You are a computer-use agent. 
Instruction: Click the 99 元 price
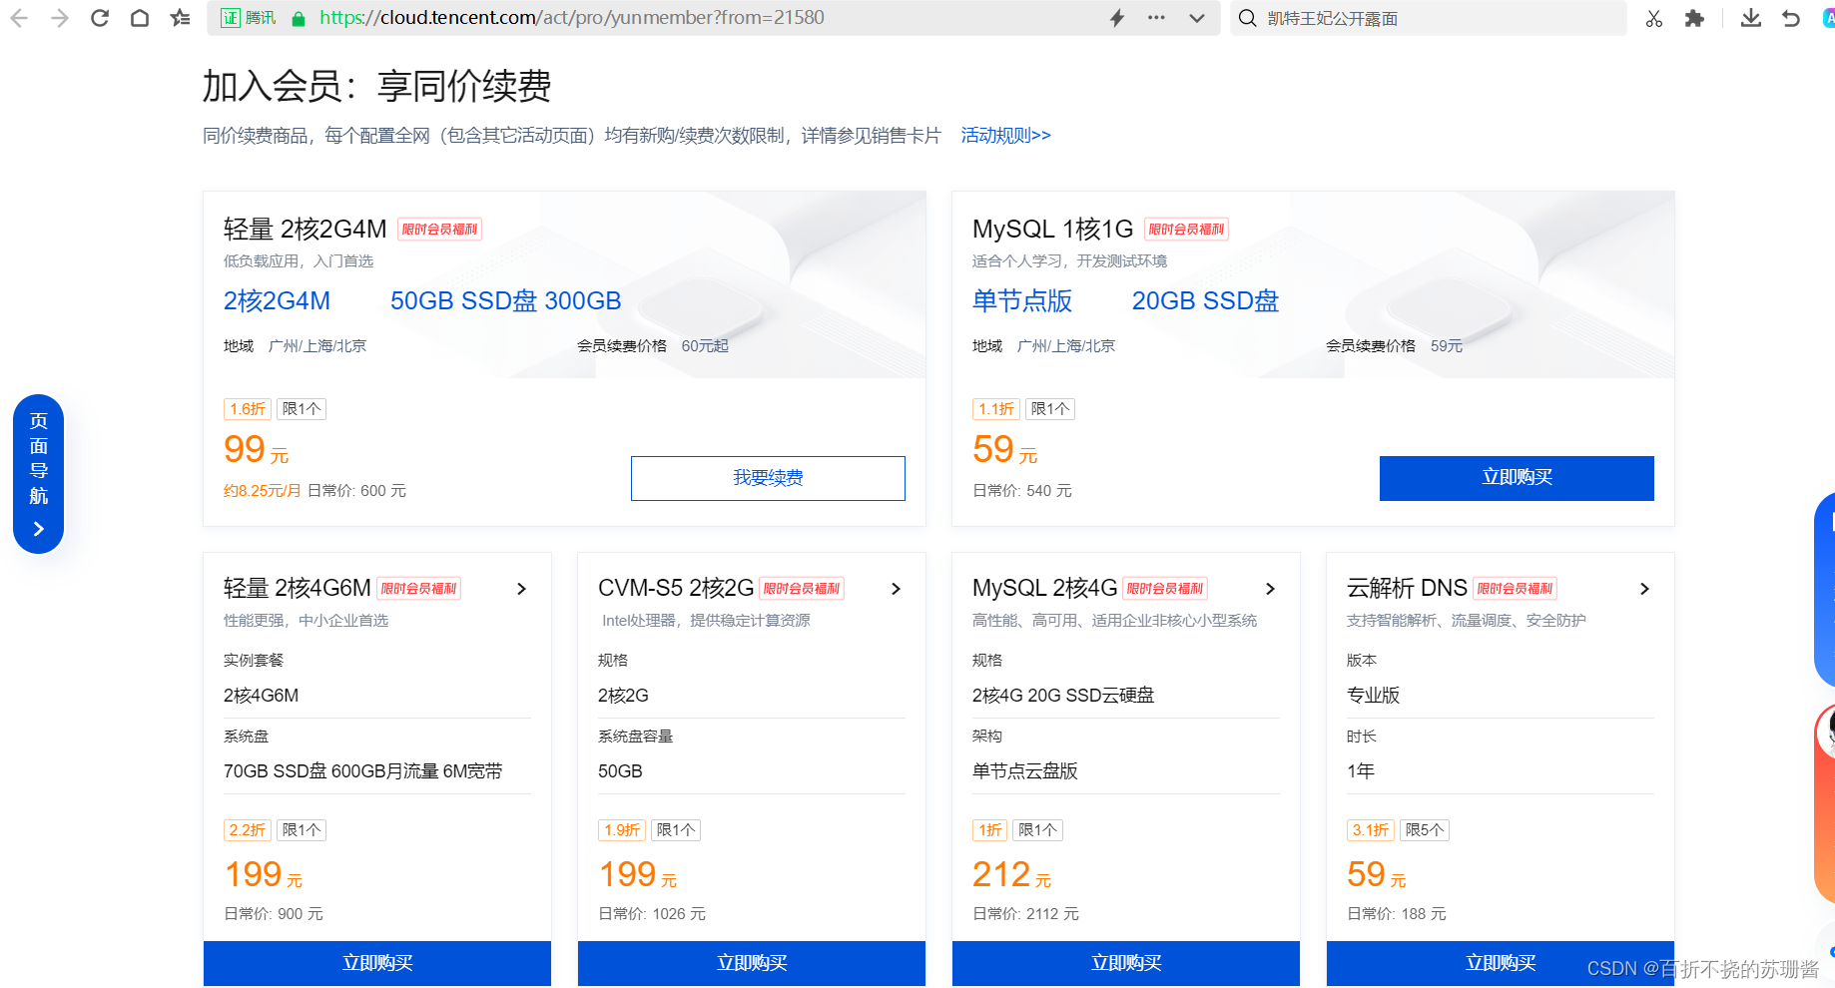pyautogui.click(x=257, y=450)
